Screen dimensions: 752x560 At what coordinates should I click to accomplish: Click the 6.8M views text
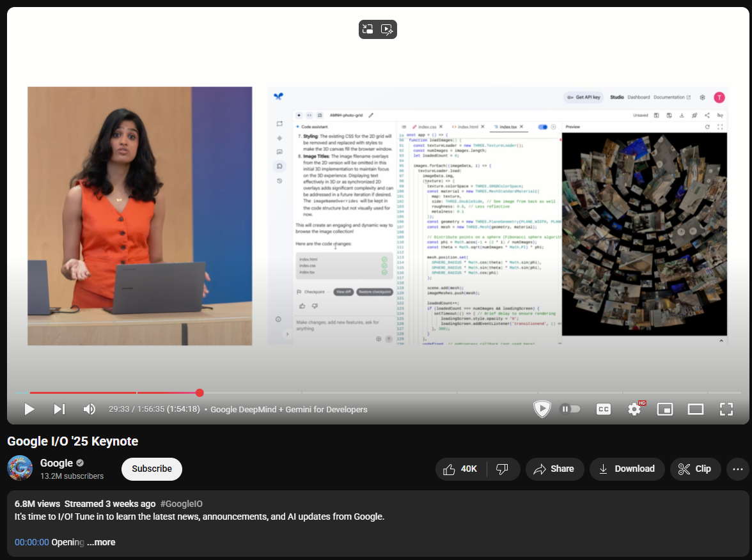tap(37, 504)
